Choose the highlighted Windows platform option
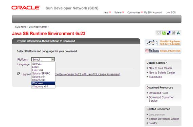This screenshot has width=193, height=127. coord(43,83)
